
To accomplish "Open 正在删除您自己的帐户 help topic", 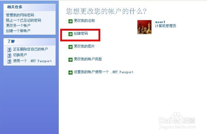I will [x=30, y=49].
